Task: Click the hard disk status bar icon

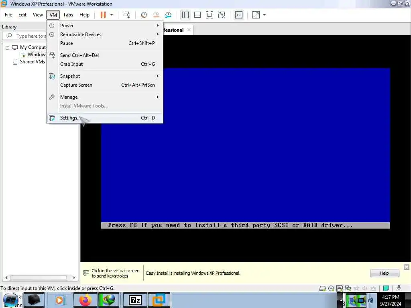Action: 323,288
